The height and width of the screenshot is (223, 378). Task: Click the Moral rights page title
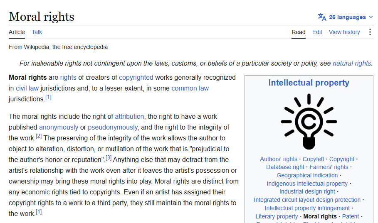point(42,17)
